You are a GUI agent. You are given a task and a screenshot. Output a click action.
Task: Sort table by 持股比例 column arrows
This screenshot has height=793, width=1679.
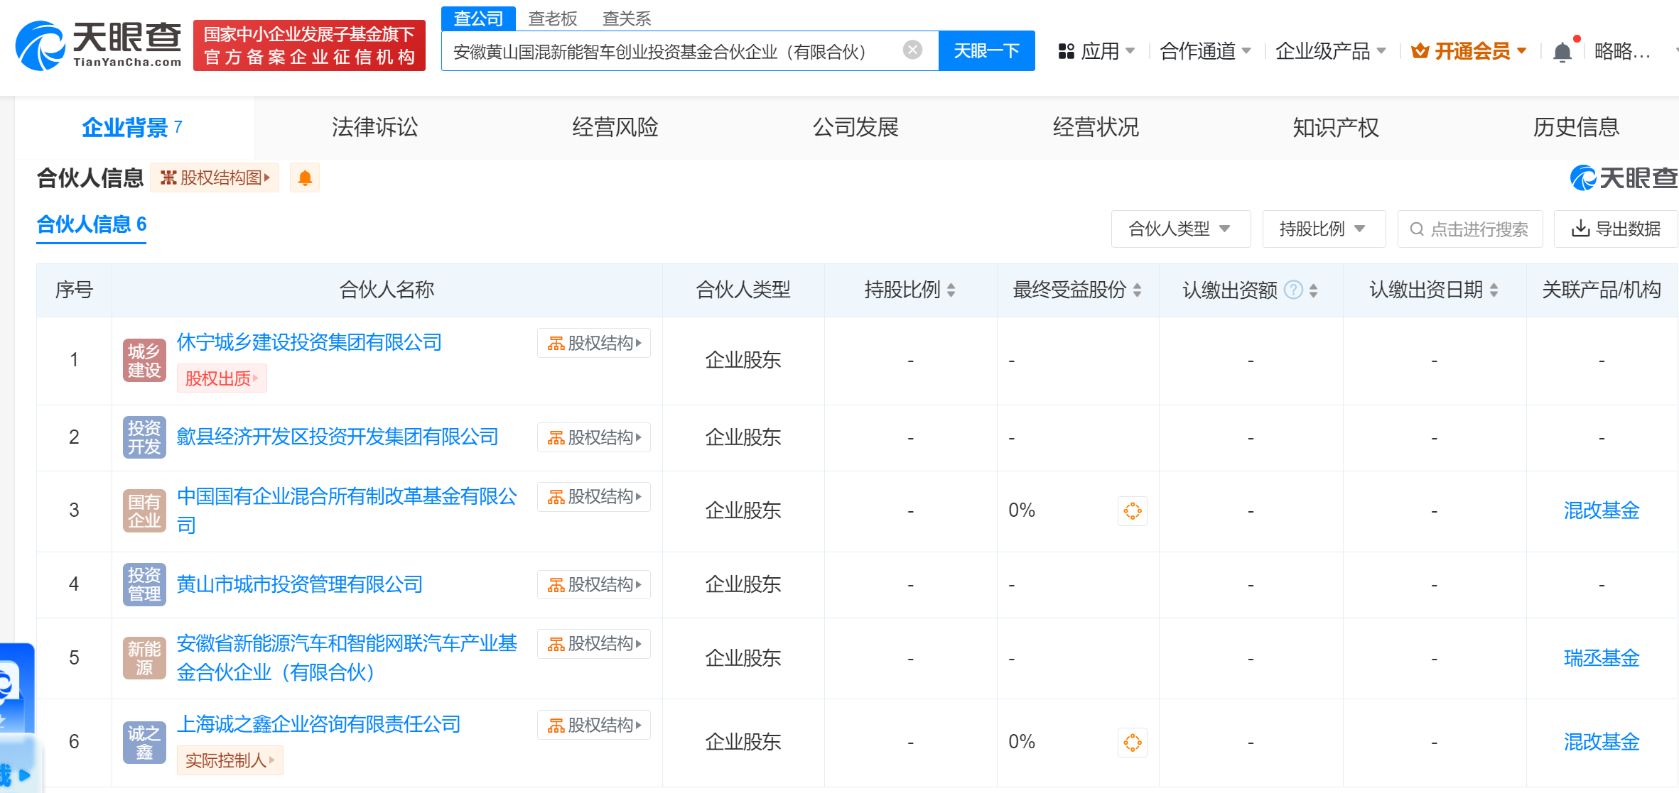tap(951, 290)
